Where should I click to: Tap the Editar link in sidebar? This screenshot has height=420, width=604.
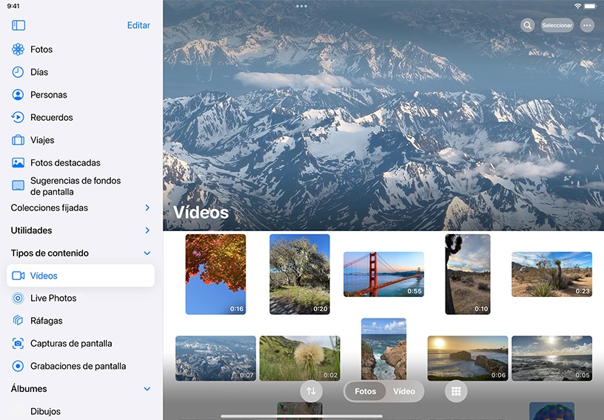138,25
